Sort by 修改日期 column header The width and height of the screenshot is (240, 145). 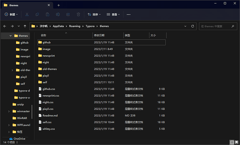tap(108, 35)
